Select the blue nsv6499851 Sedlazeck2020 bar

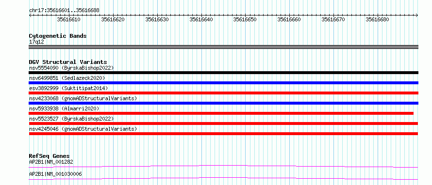pyautogui.click(x=223, y=83)
